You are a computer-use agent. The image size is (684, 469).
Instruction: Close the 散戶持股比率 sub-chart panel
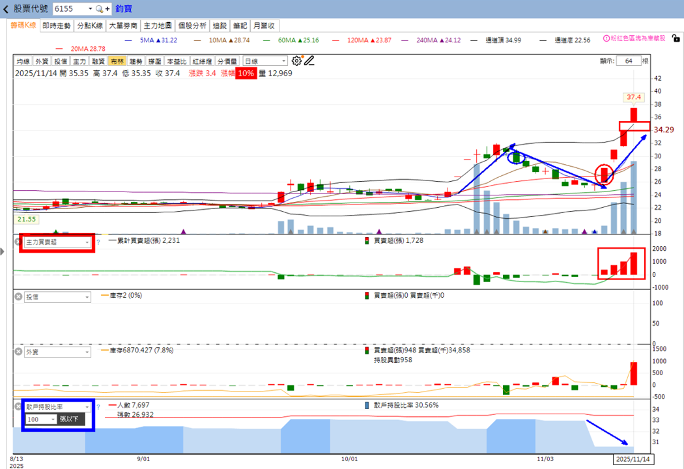coord(18,406)
